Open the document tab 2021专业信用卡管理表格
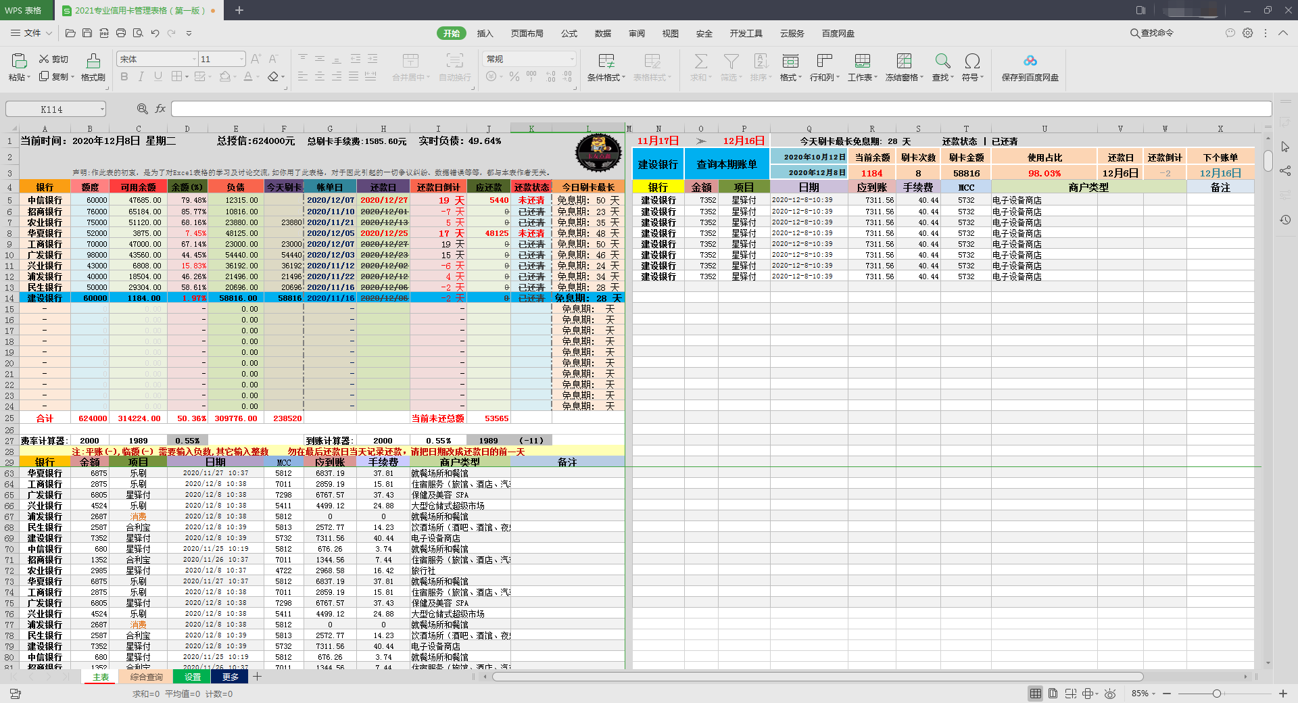 coord(140,11)
